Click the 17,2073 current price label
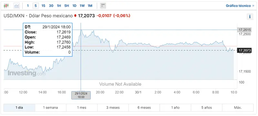The height and width of the screenshot is (116, 258). [244, 51]
